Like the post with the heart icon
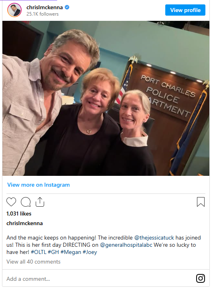Viewport: 211px width, 288px height. [x=11, y=202]
